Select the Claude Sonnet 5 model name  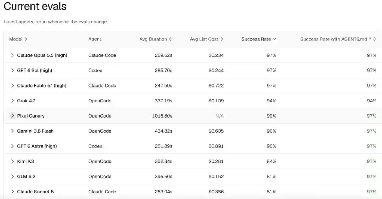pos(35,192)
